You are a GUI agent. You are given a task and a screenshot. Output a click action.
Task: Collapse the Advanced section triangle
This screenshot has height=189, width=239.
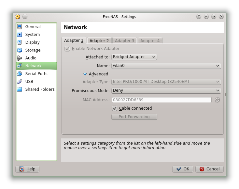coord(85,74)
